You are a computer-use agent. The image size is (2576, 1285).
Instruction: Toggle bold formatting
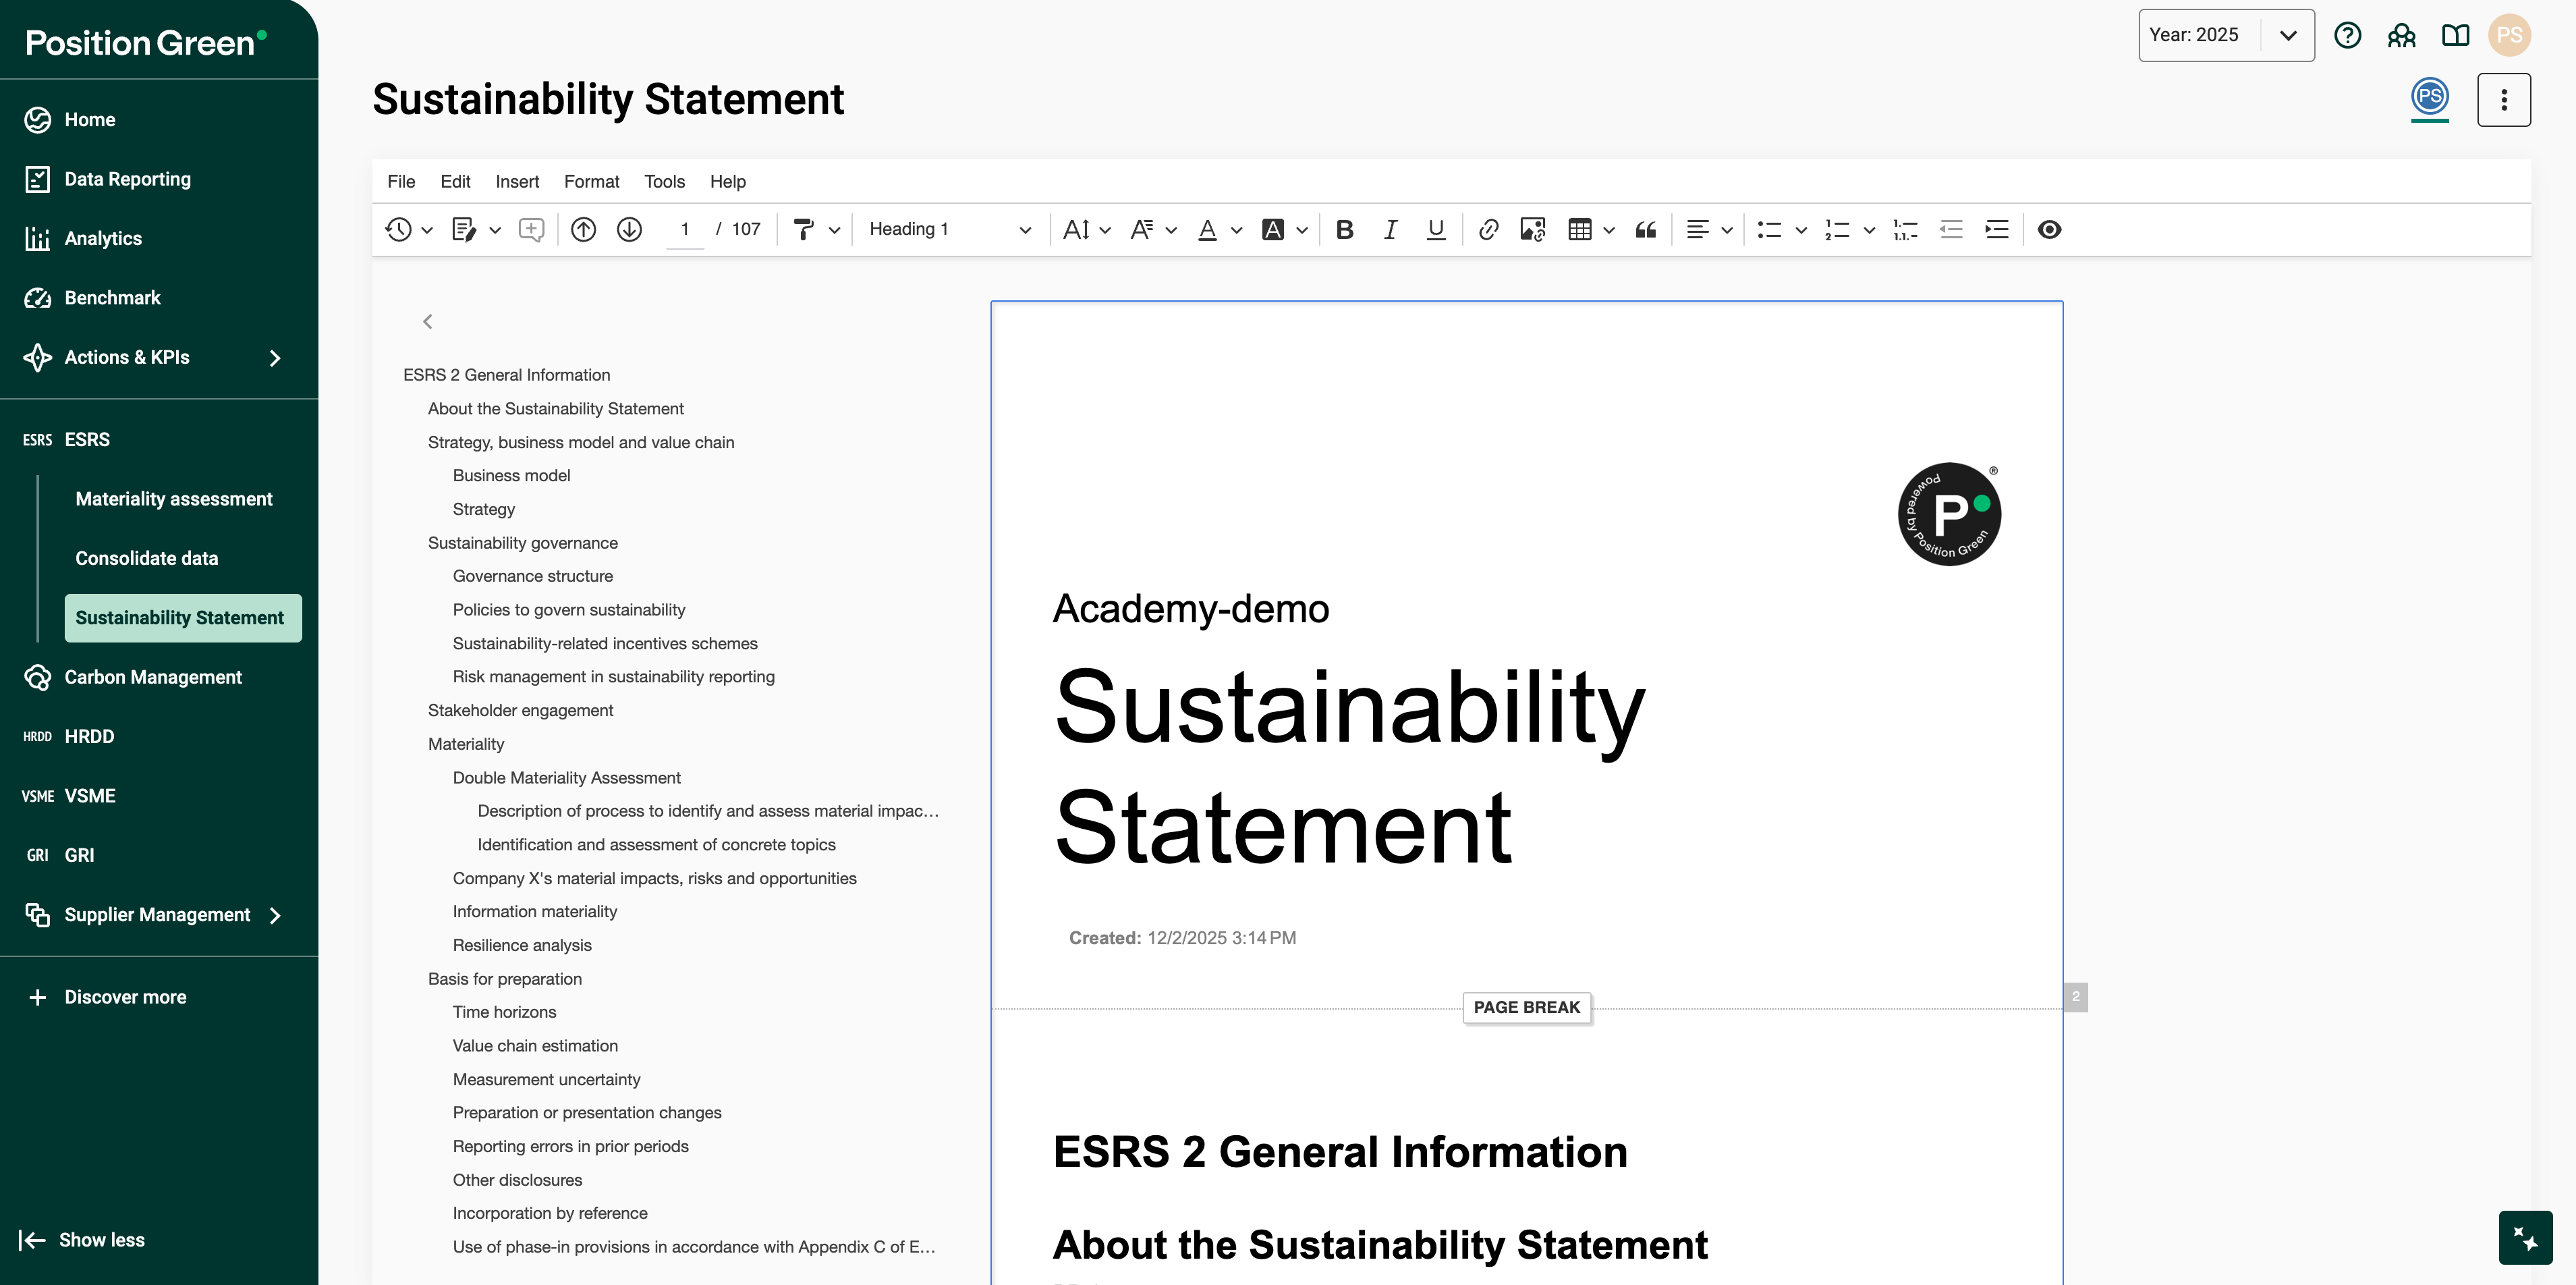pos(1344,229)
